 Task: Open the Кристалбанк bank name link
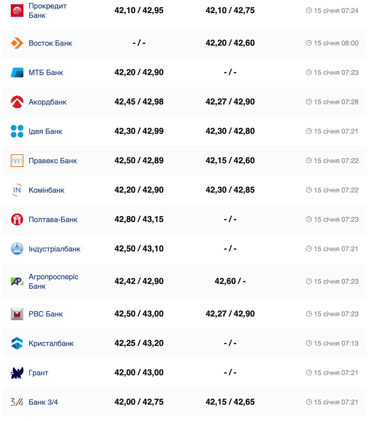[51, 343]
